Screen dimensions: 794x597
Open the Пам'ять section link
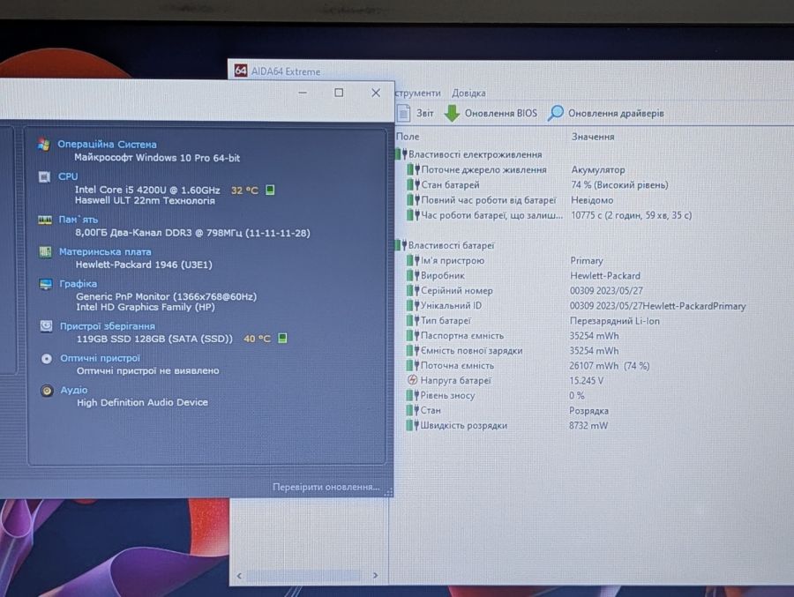(x=78, y=220)
